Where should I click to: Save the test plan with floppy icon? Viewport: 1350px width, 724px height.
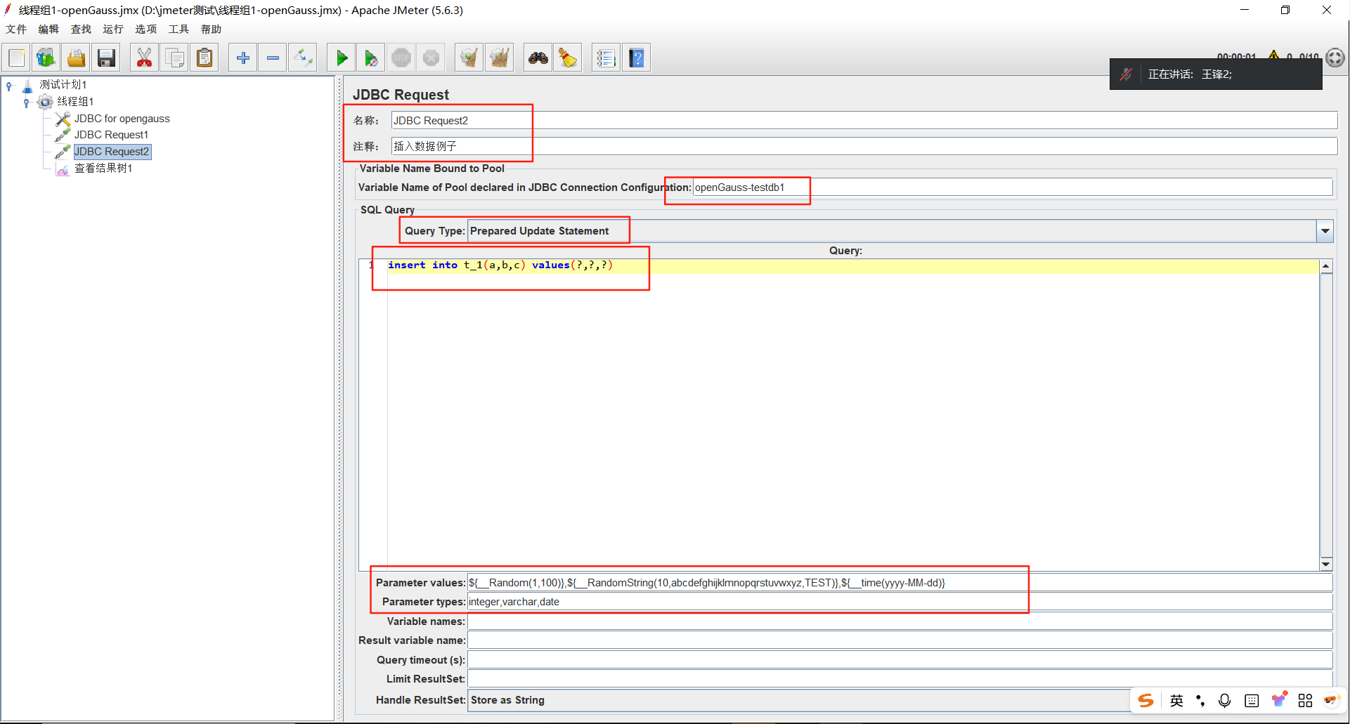106,58
